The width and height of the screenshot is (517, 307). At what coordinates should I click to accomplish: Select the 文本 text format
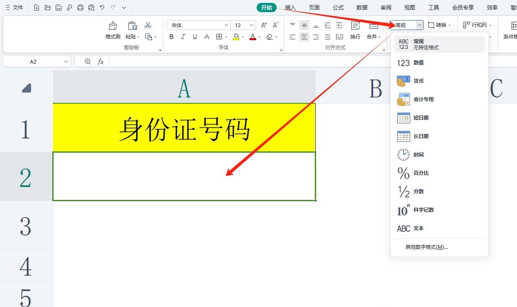tap(440, 228)
